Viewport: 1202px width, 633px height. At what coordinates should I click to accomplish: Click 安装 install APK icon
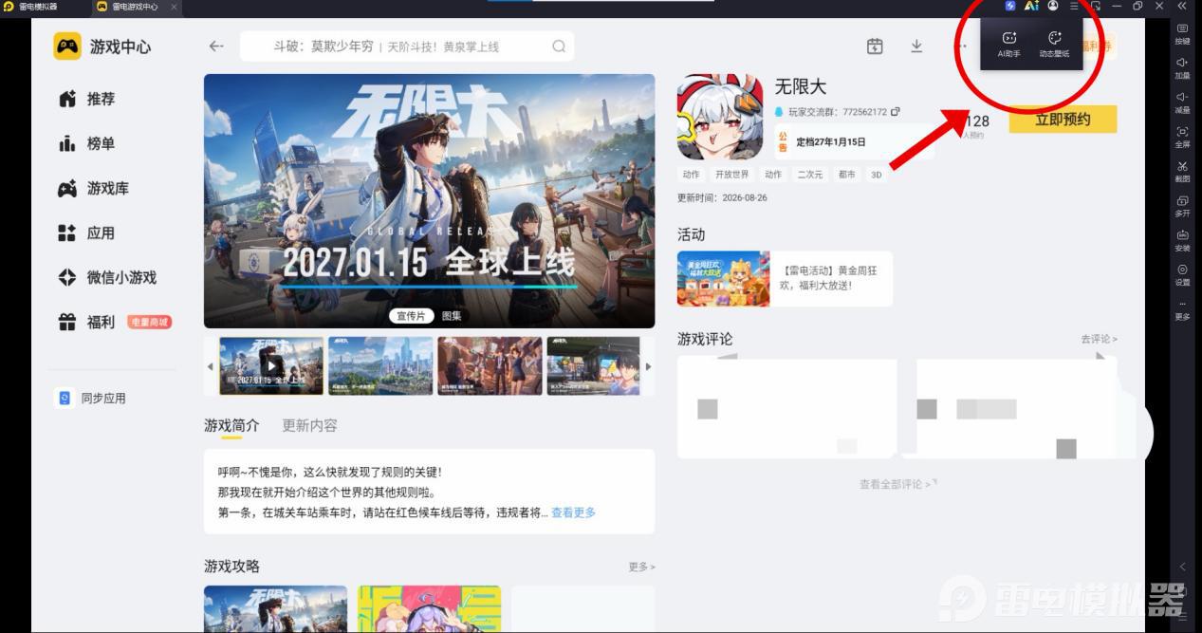(1182, 241)
